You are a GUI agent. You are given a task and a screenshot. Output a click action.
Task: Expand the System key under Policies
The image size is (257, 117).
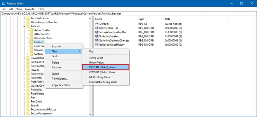28,54
